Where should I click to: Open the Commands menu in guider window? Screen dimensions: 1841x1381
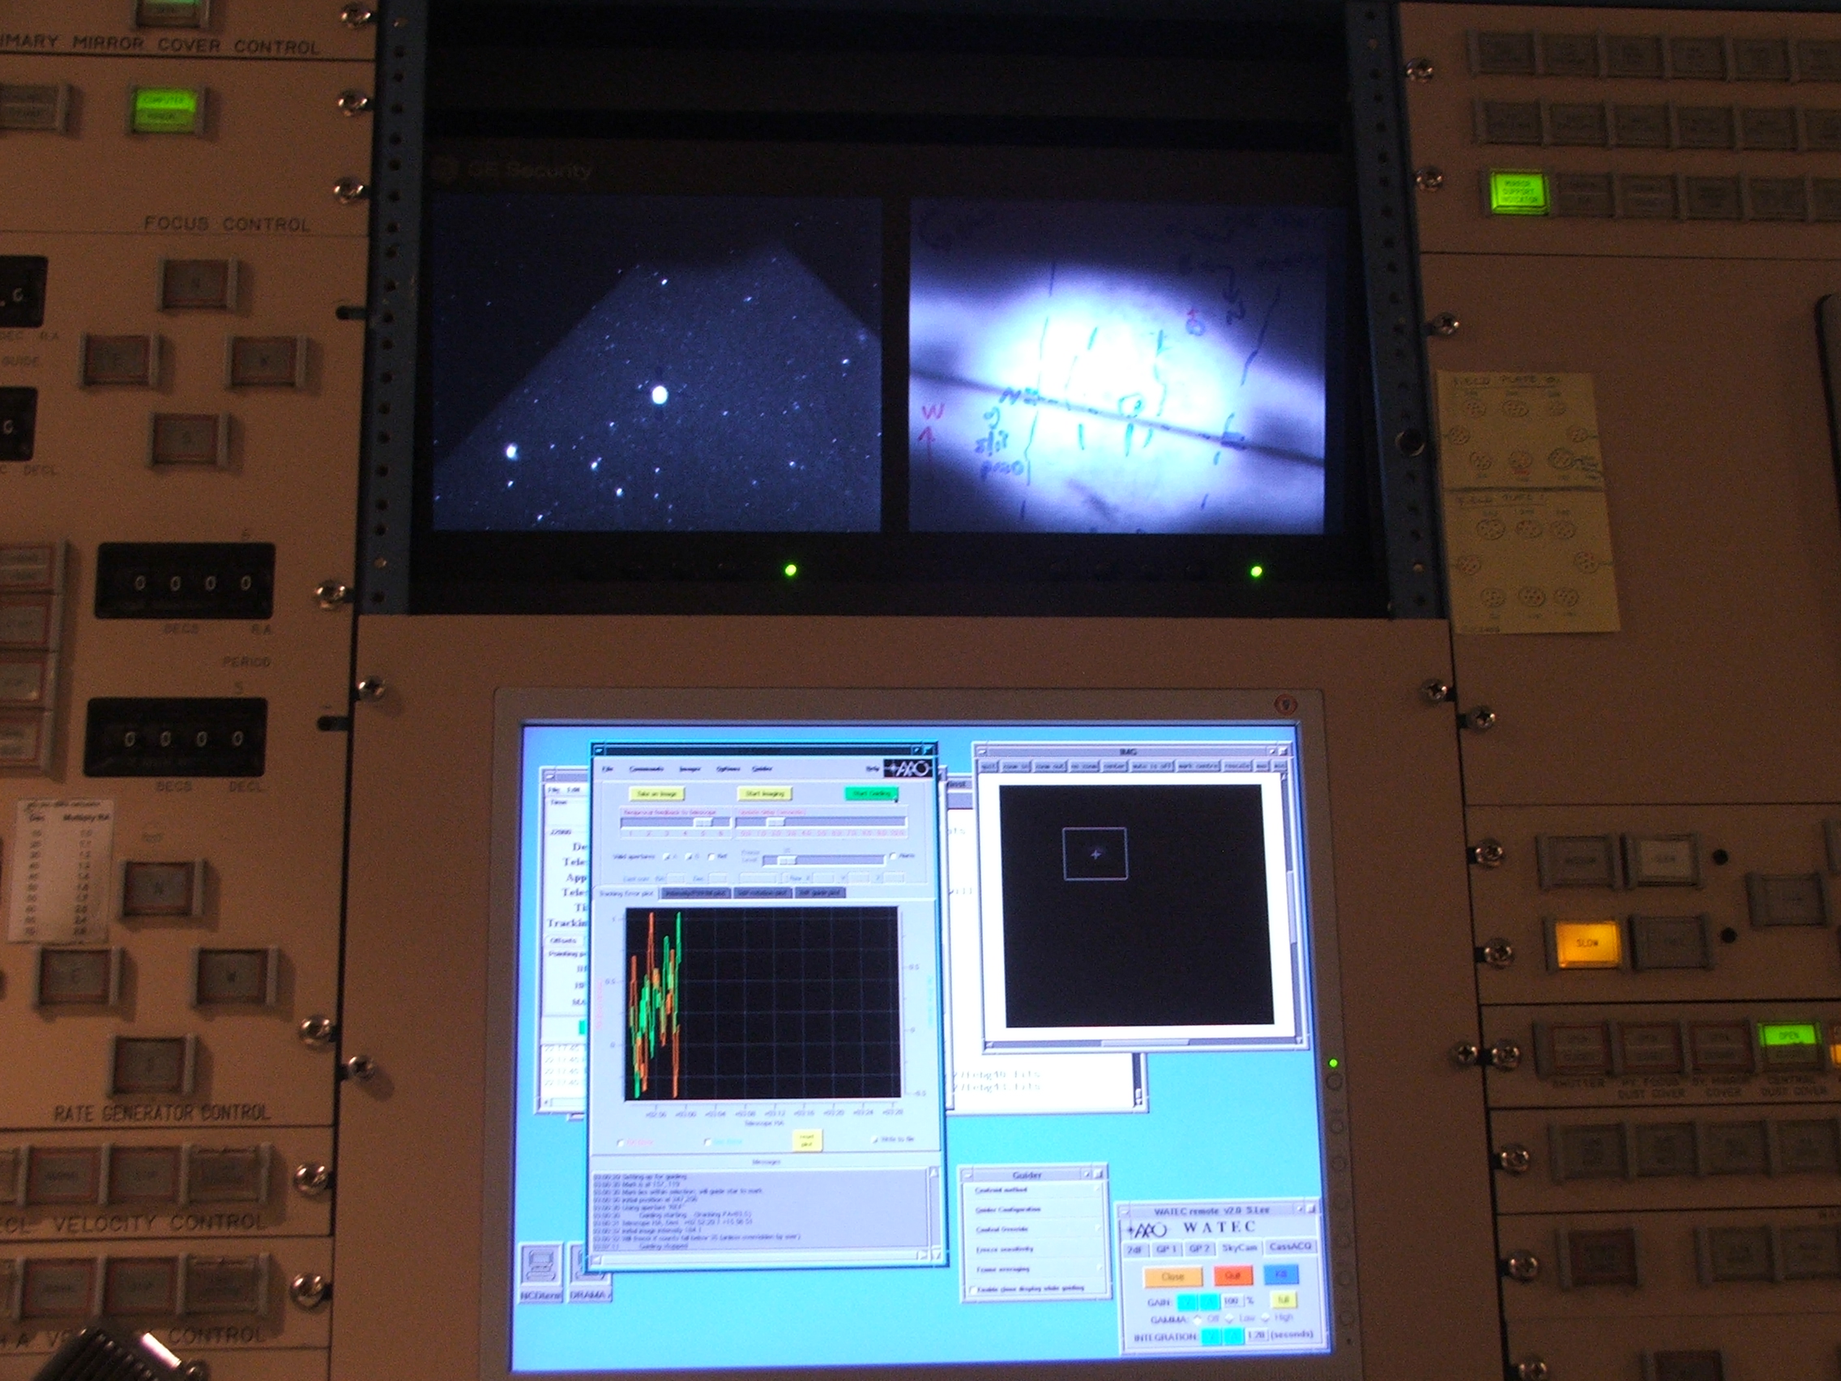click(x=646, y=769)
